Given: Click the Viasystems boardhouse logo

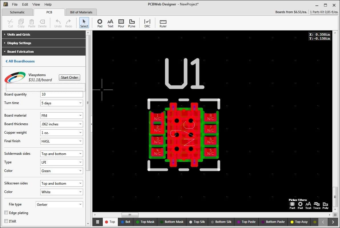Looking at the screenshot, I should coord(15,77).
